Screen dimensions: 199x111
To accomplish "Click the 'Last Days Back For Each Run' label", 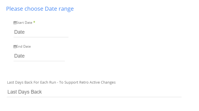I will tap(32, 82).
